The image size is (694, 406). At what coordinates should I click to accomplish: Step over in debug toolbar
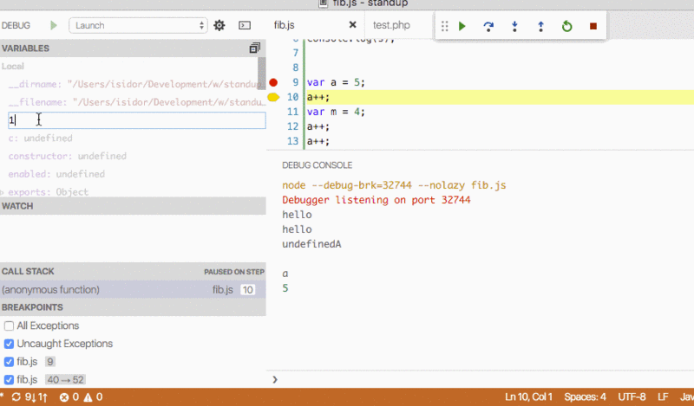488,26
